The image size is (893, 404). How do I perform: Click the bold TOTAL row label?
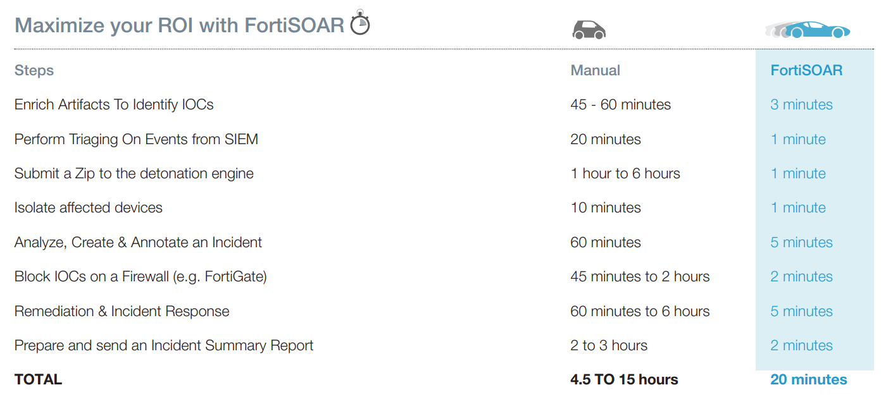coord(38,379)
